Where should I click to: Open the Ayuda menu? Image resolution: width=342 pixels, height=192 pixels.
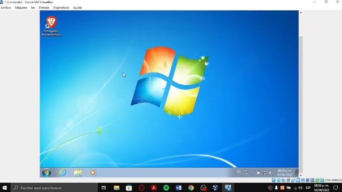pyautogui.click(x=77, y=7)
